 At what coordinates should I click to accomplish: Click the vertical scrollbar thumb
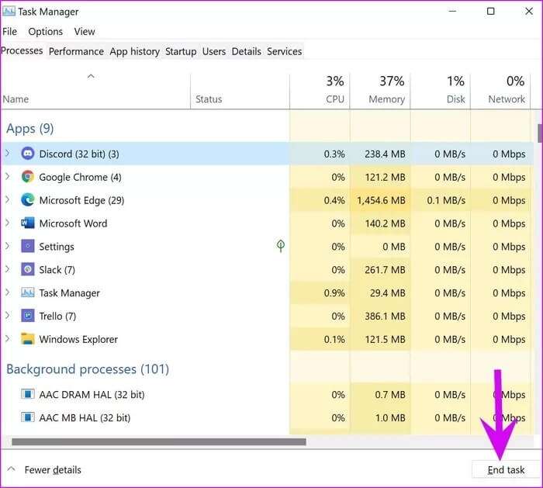(540, 133)
